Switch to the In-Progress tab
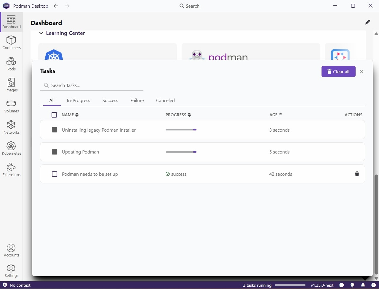379x289 pixels. [x=78, y=101]
